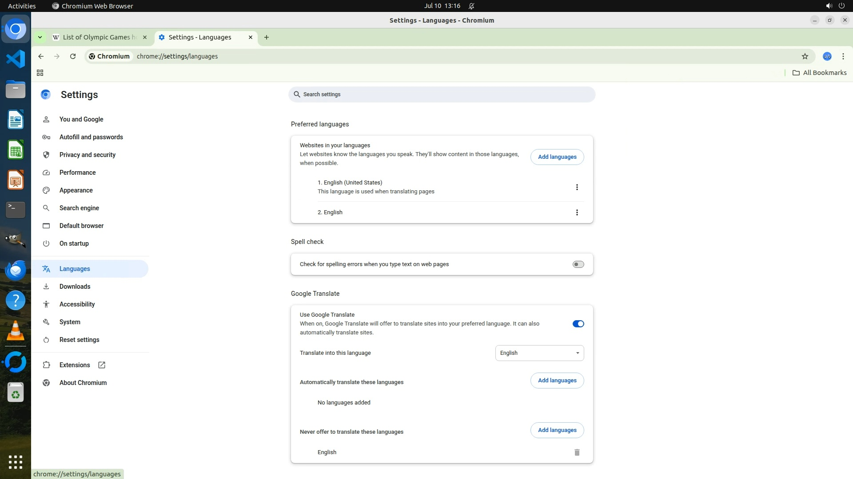Expand the Translate into this language dropdown
The image size is (853, 479).
(x=539, y=353)
